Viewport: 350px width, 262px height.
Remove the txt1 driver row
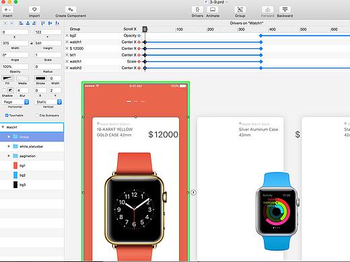[x=67, y=55]
